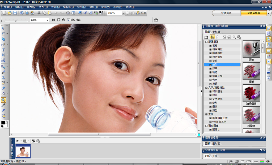Reset to default black and white colors

(2, 127)
